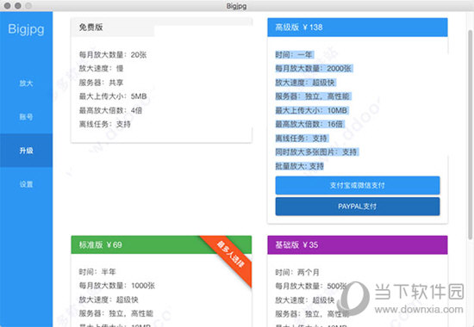Image resolution: width=474 pixels, height=327 pixels.
Task: Choose the PAYPAL支付 button
Action: [x=358, y=207]
